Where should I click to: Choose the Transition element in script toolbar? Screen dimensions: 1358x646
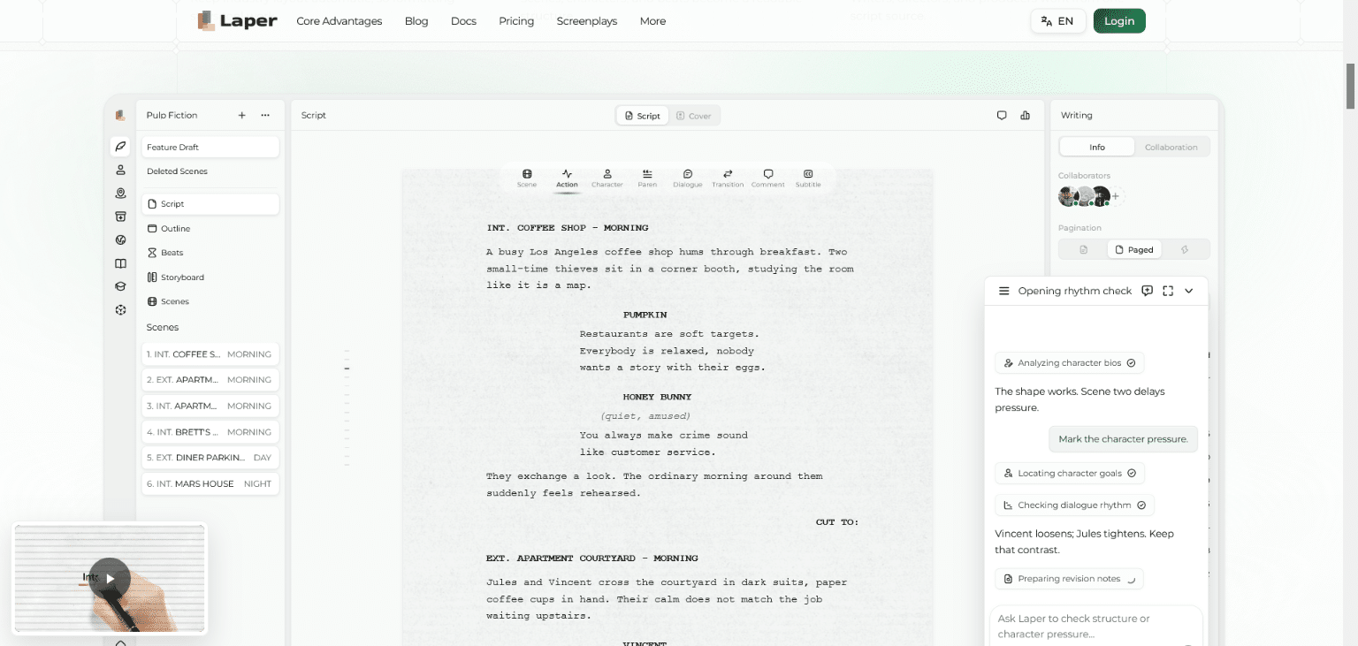click(728, 178)
